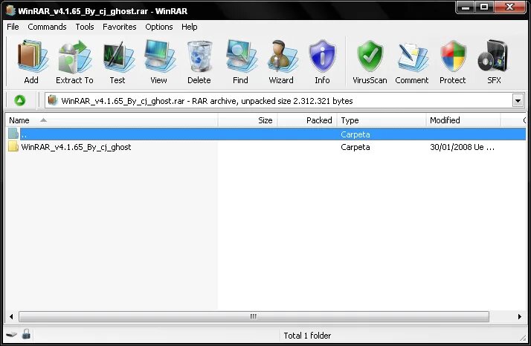Click Carpeta type of WinRAR_v4.1.65_By_cj_ghost row
This screenshot has height=346, width=531.
click(x=355, y=147)
